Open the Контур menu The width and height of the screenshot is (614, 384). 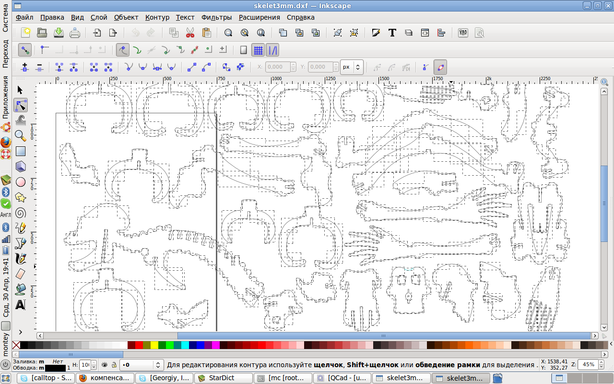coord(157,17)
